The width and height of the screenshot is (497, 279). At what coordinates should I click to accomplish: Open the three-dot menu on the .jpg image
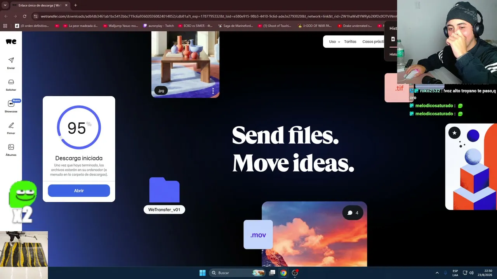click(213, 91)
